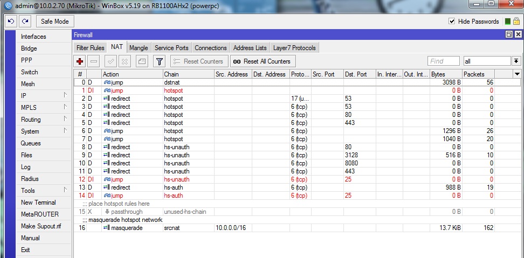Open the Service Ports tab
This screenshot has height=258, width=524.
coord(171,48)
